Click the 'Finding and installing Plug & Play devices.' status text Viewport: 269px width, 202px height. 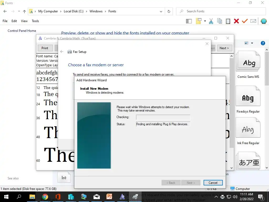(162, 124)
